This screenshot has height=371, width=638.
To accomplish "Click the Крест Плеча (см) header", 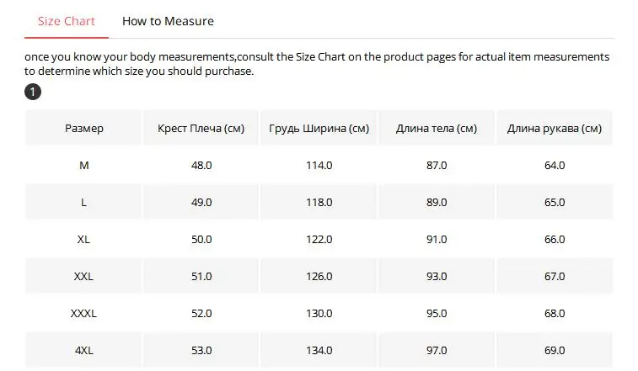I will point(201,128).
